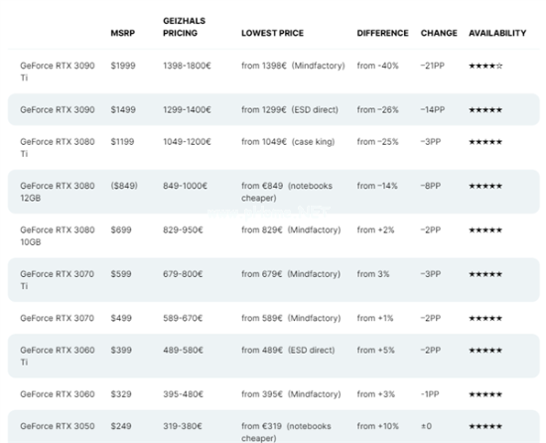Click the GeForce RTX 3090 Ti star rating

point(485,66)
